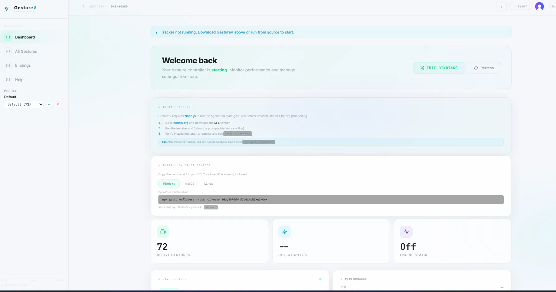Screen dimensions: 556x292
Task: Click the GestureV triangle logo in the sidebar
Action: click(x=7, y=9)
